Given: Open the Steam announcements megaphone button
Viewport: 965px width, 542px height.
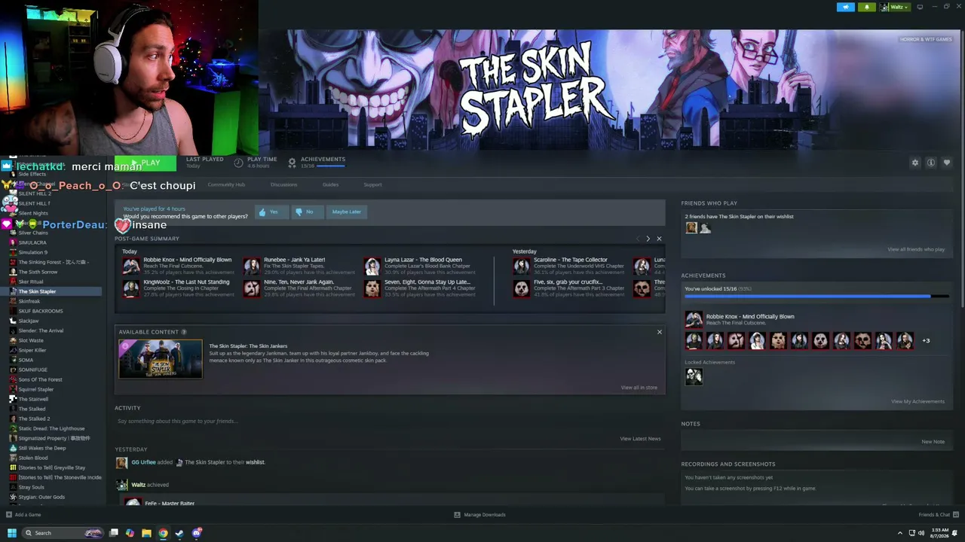Looking at the screenshot, I should (x=845, y=7).
